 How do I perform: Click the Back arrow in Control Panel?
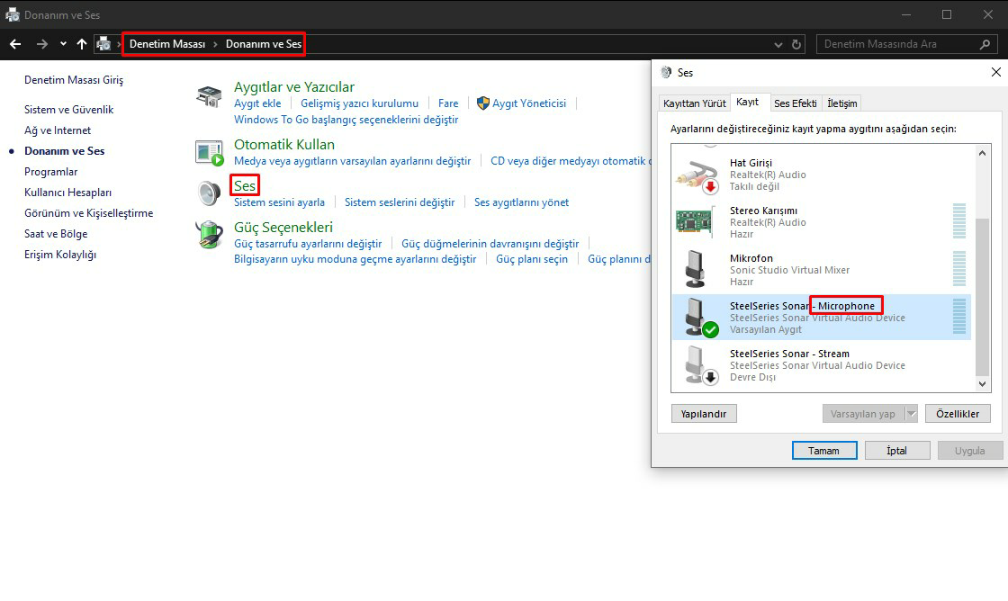(x=15, y=44)
